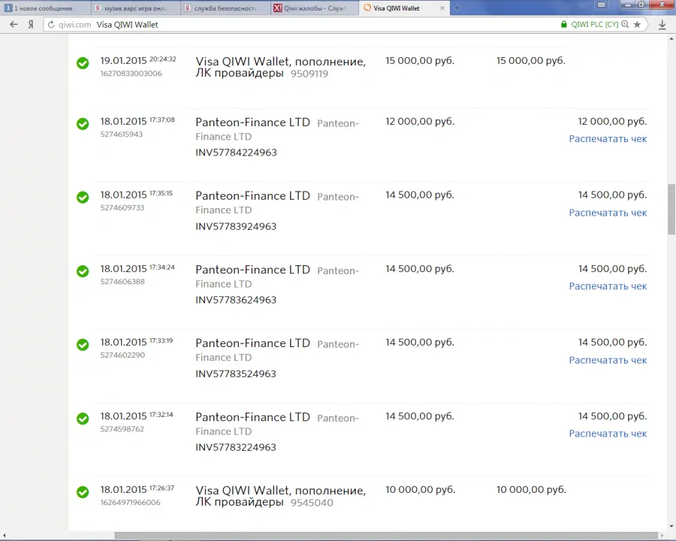This screenshot has height=541, width=676.
Task: Reload the page with the refresh icon
Action: (51, 25)
